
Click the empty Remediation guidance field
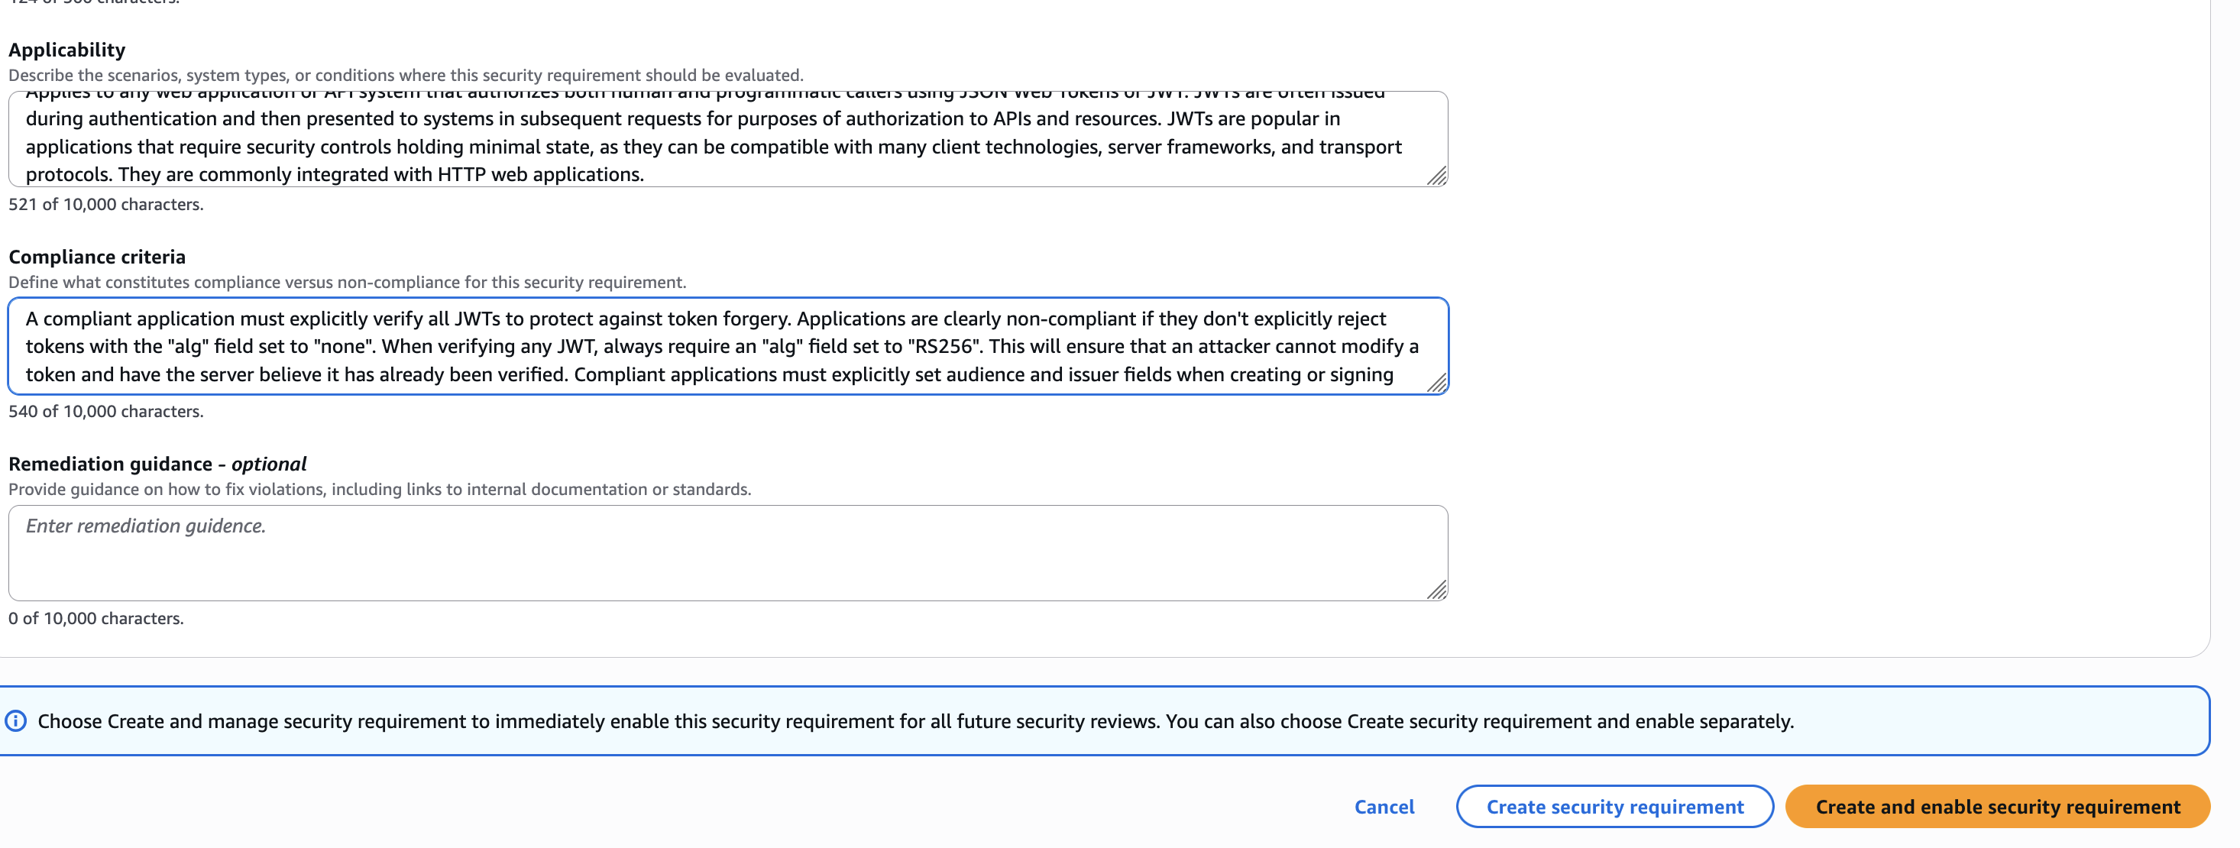(727, 553)
